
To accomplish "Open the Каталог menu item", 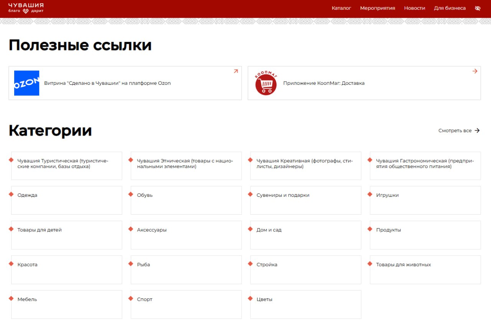I will pyautogui.click(x=341, y=8).
